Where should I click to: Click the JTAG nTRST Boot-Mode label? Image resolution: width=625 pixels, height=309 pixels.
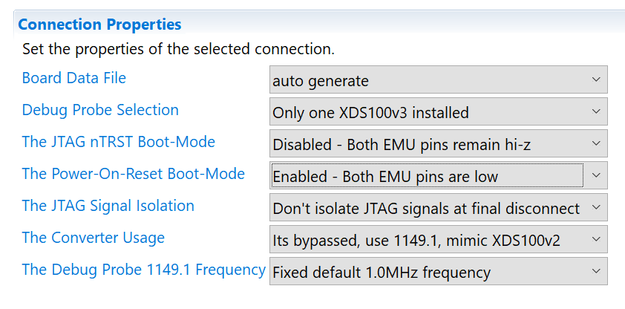tap(119, 142)
